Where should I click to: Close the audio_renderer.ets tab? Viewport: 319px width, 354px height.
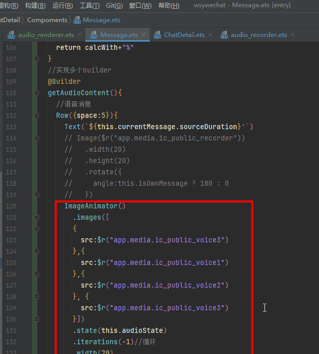click(x=80, y=34)
